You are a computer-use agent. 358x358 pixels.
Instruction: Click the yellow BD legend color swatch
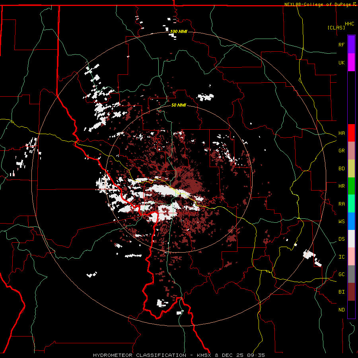351,169
